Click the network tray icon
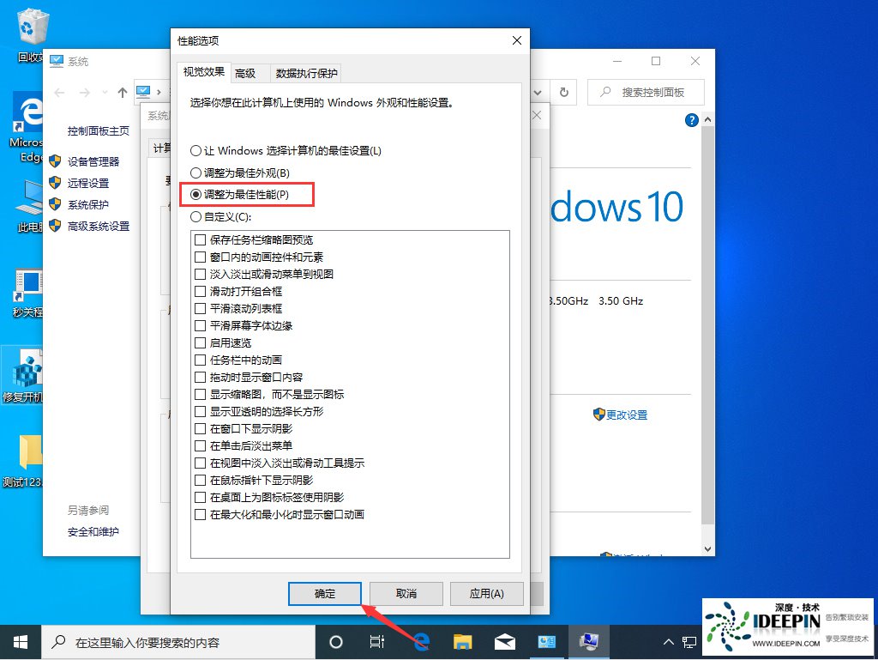The height and width of the screenshot is (660, 878). pos(689,642)
